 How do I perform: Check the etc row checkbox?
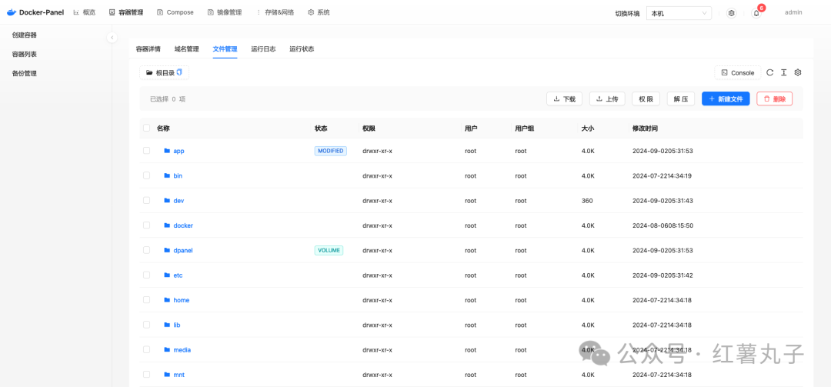(x=147, y=275)
